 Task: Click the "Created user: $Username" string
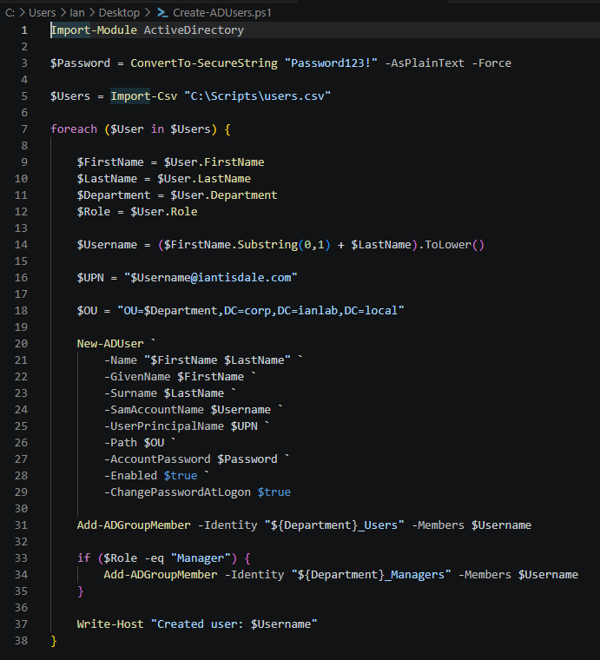point(234,624)
